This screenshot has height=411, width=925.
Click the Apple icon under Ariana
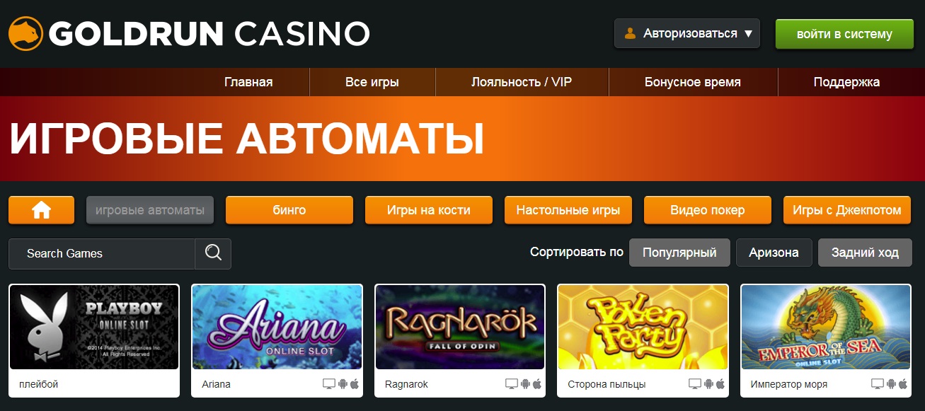tap(355, 384)
